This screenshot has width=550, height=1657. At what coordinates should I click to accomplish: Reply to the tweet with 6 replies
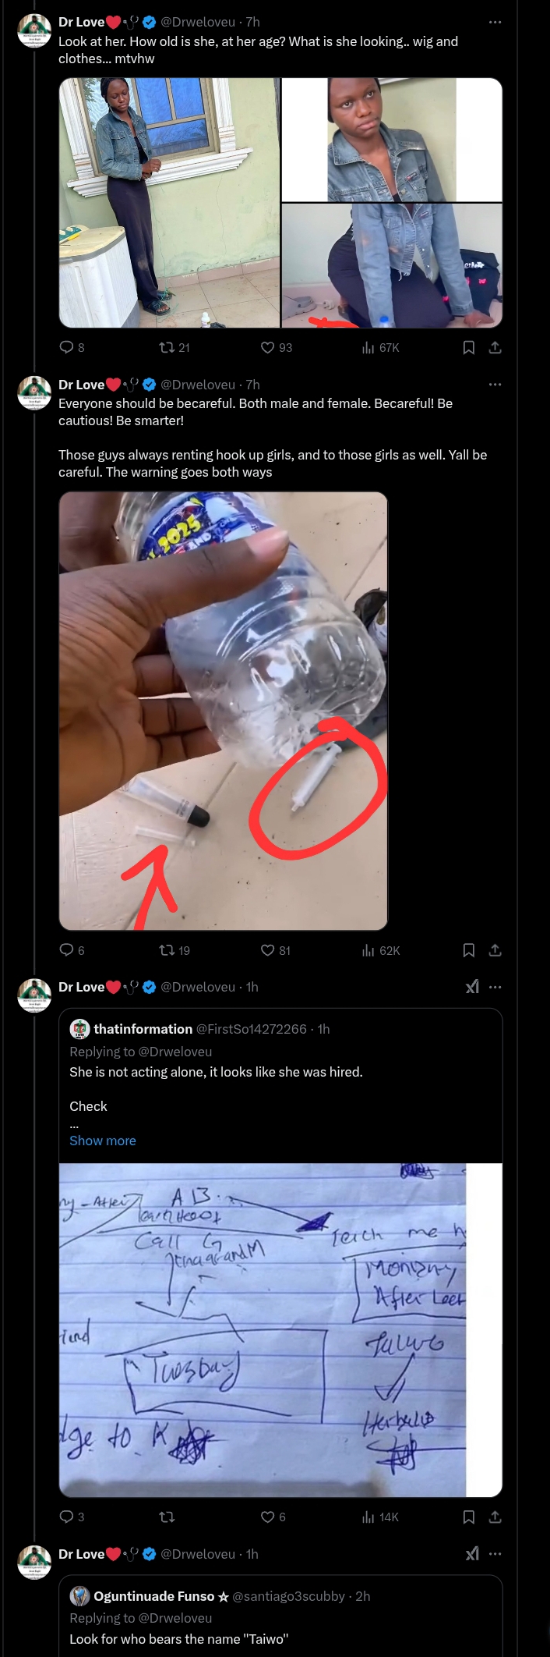pyautogui.click(x=67, y=950)
